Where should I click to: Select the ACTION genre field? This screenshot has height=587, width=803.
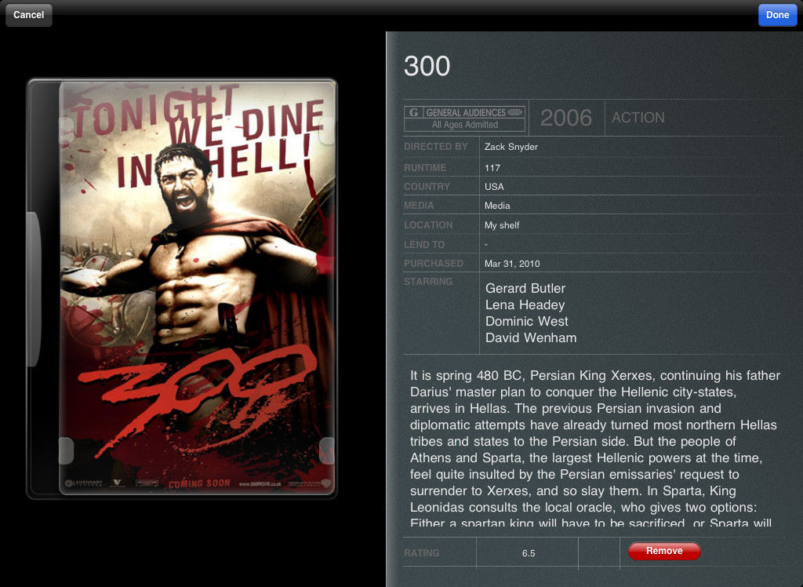pyautogui.click(x=638, y=118)
